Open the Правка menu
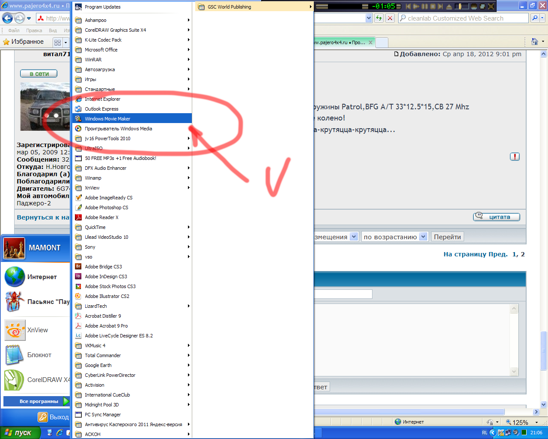Image resolution: width=548 pixels, height=439 pixels. [x=34, y=30]
